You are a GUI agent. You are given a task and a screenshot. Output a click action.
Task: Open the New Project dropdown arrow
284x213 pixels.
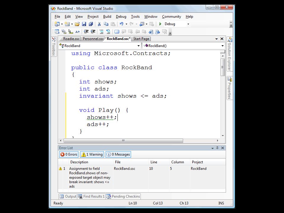(x=62, y=24)
